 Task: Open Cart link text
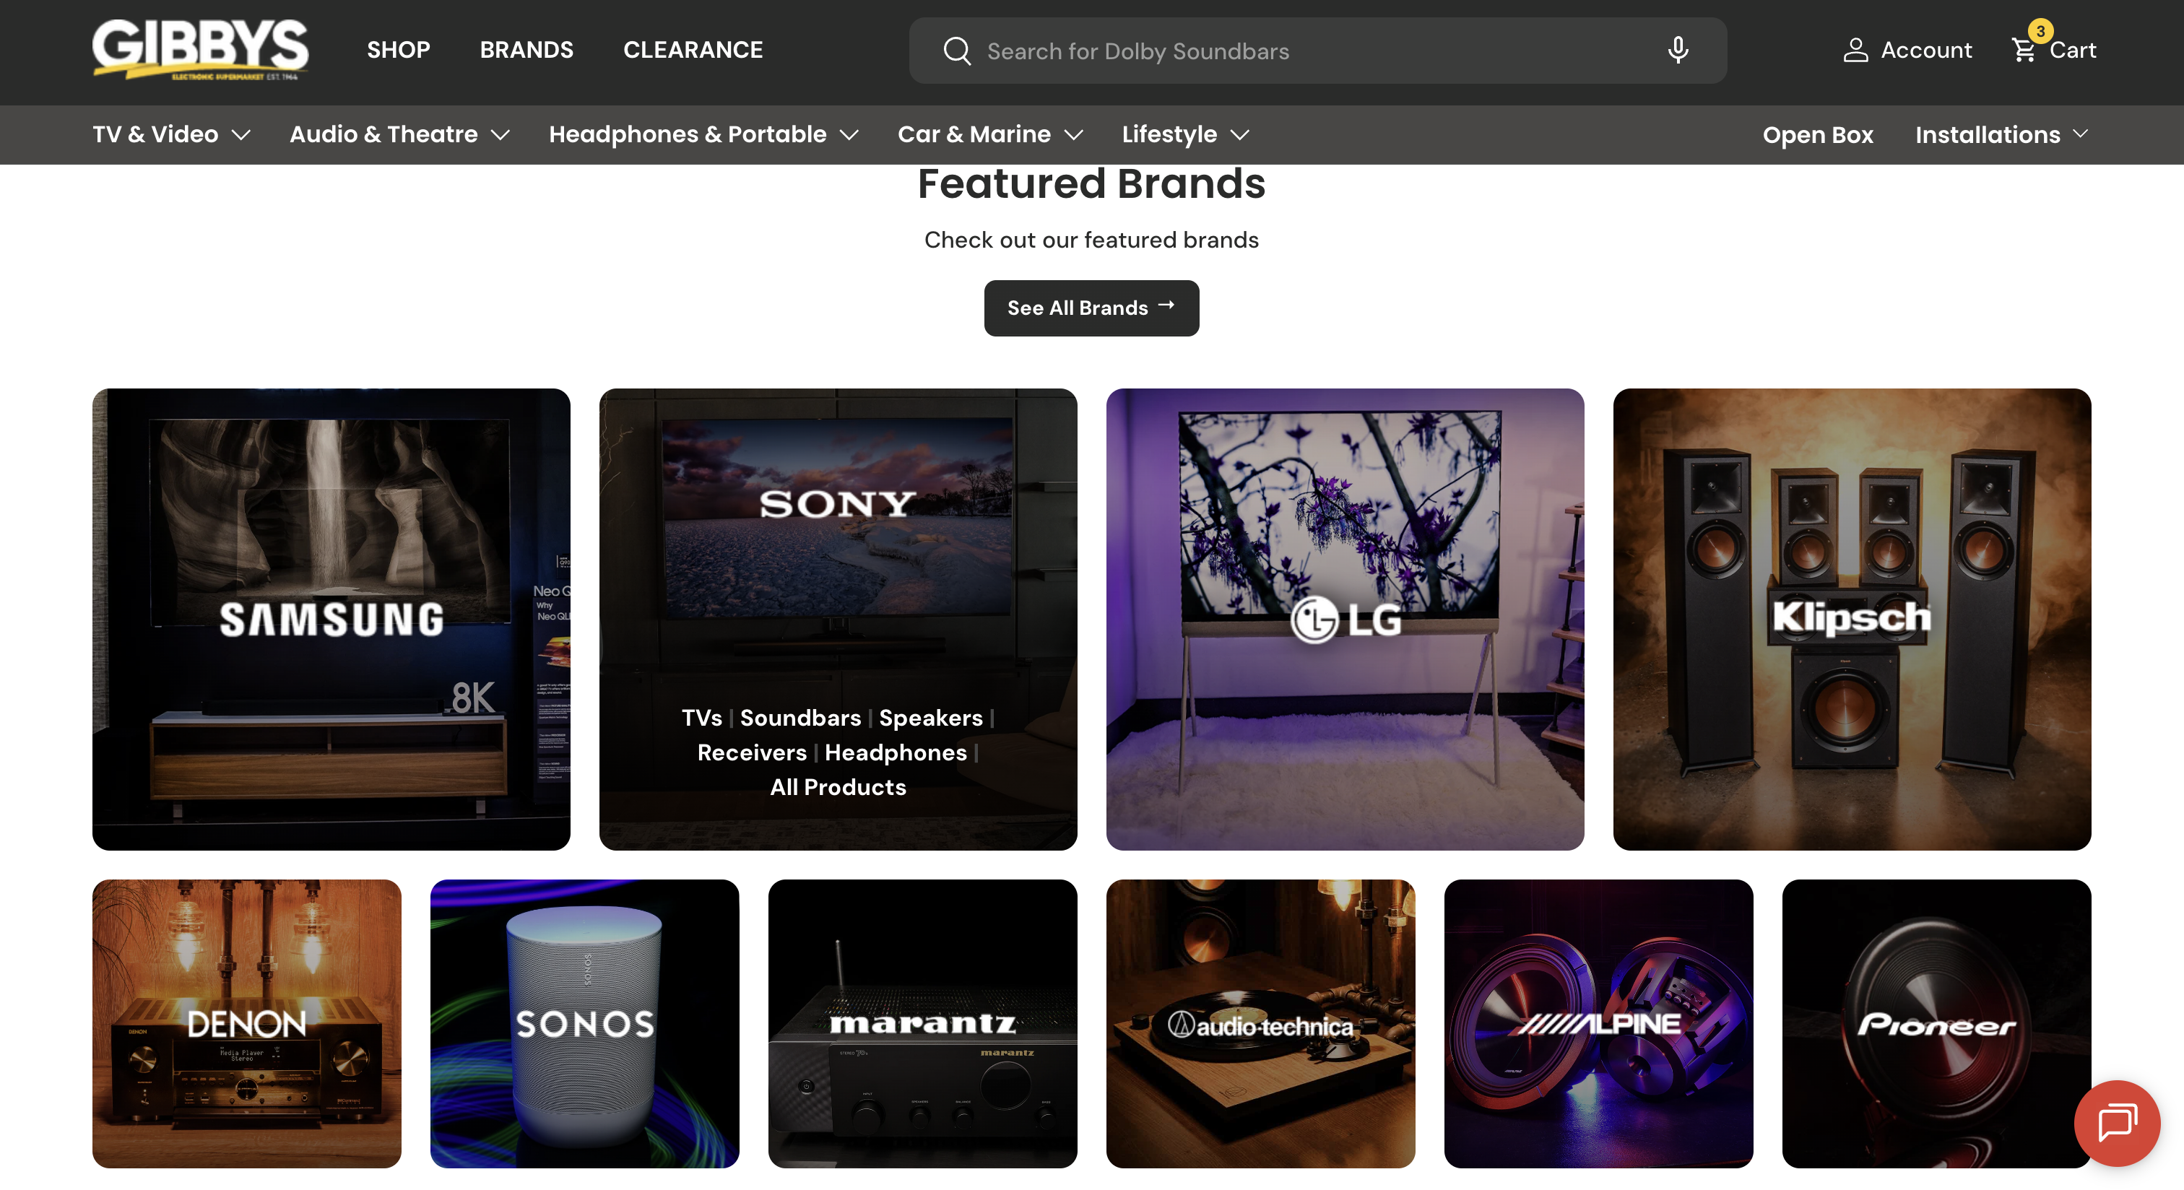pyautogui.click(x=2072, y=50)
